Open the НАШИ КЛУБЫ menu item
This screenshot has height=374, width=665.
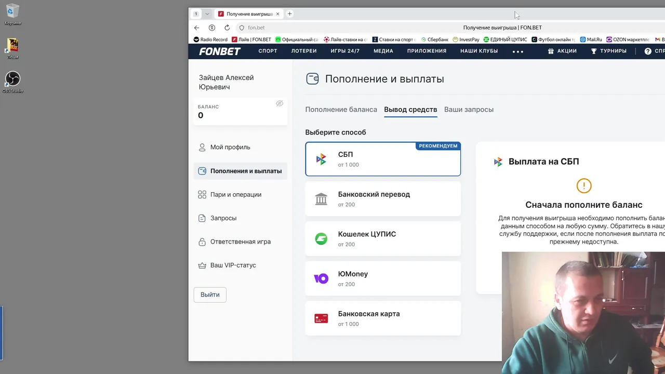[479, 51]
